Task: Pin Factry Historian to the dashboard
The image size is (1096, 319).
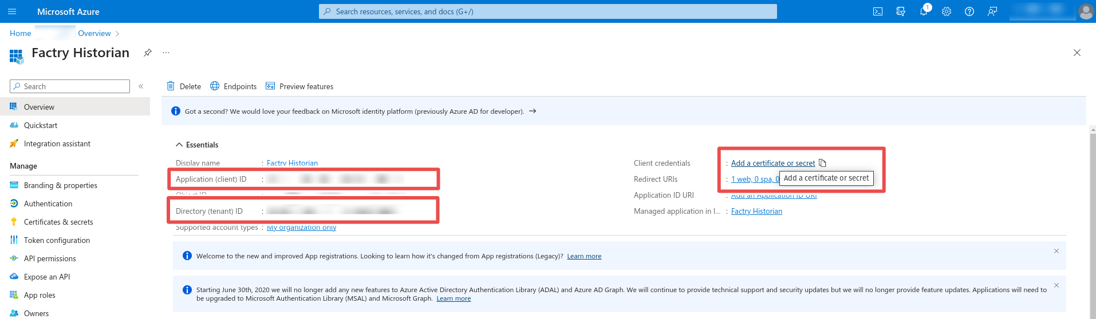Action: tap(148, 53)
